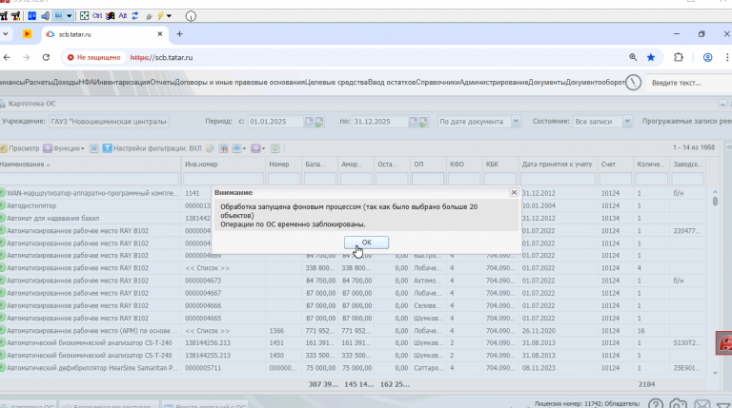
Task: Click the blue sync arrows icon in the remote toolbar
Action: 135,16
